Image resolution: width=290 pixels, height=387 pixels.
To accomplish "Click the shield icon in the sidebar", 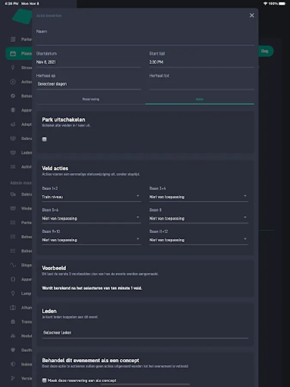I will 13,350.
